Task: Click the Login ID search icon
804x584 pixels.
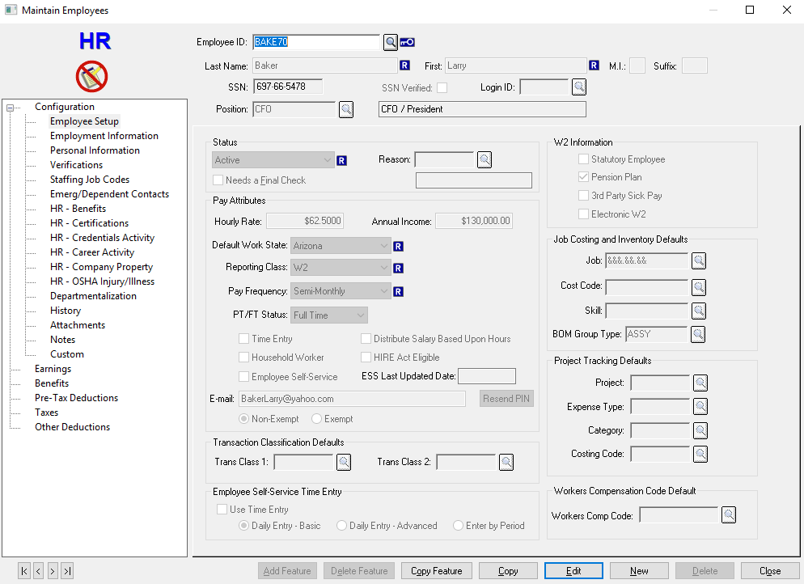Action: (x=579, y=87)
